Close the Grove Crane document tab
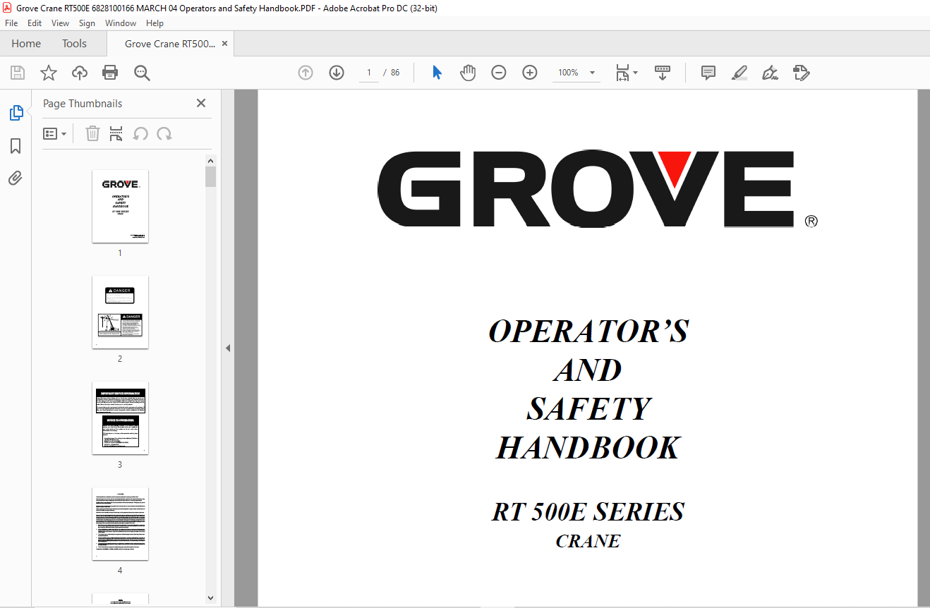The width and height of the screenshot is (930, 608). pos(225,44)
